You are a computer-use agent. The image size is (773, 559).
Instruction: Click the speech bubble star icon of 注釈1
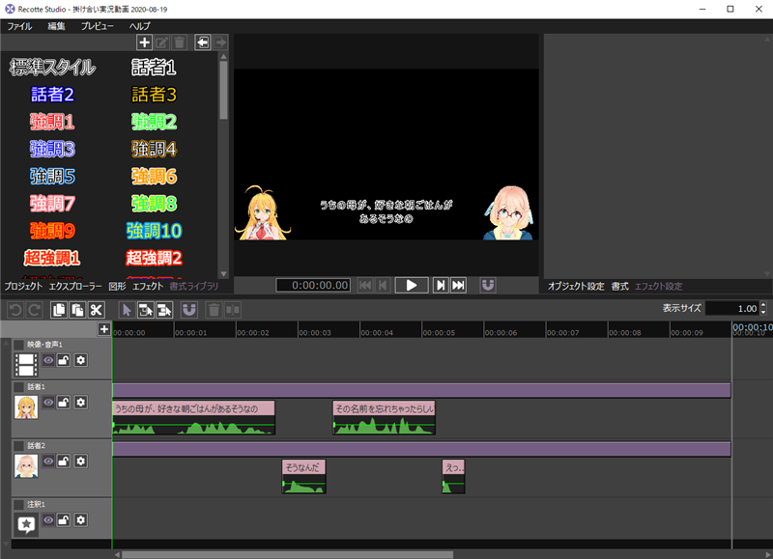click(x=26, y=524)
